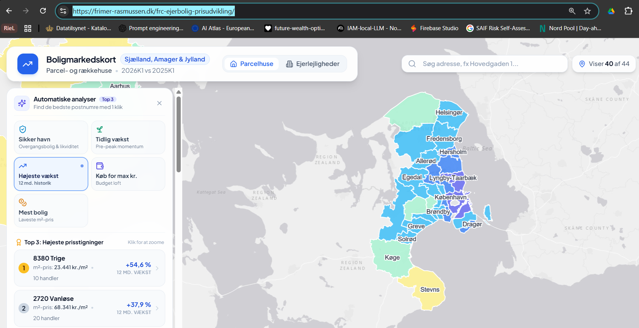639x328 pixels.
Task: Expand the 8380 Trige result chevron
Action: pos(157,268)
